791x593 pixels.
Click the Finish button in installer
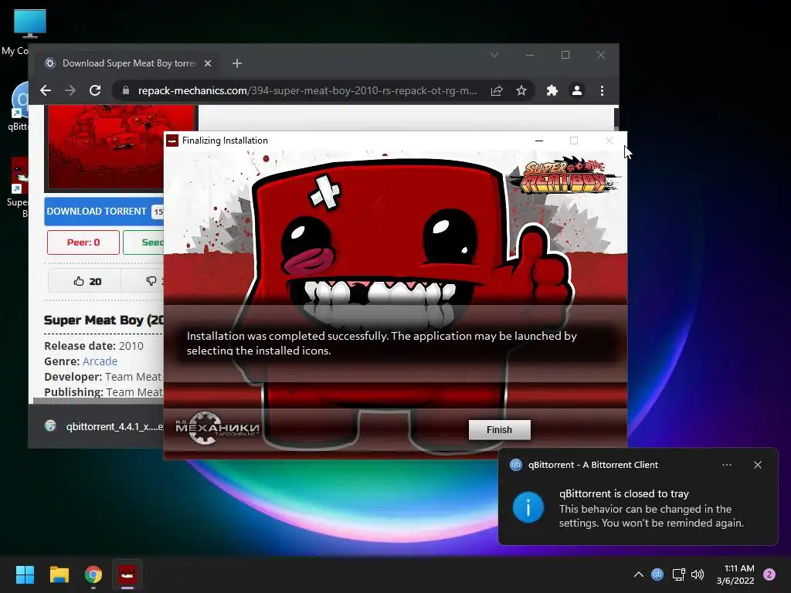(499, 429)
